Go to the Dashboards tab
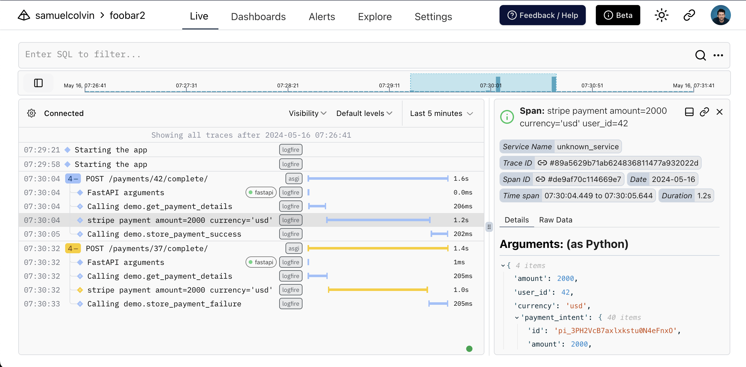The height and width of the screenshot is (367, 746). click(258, 16)
